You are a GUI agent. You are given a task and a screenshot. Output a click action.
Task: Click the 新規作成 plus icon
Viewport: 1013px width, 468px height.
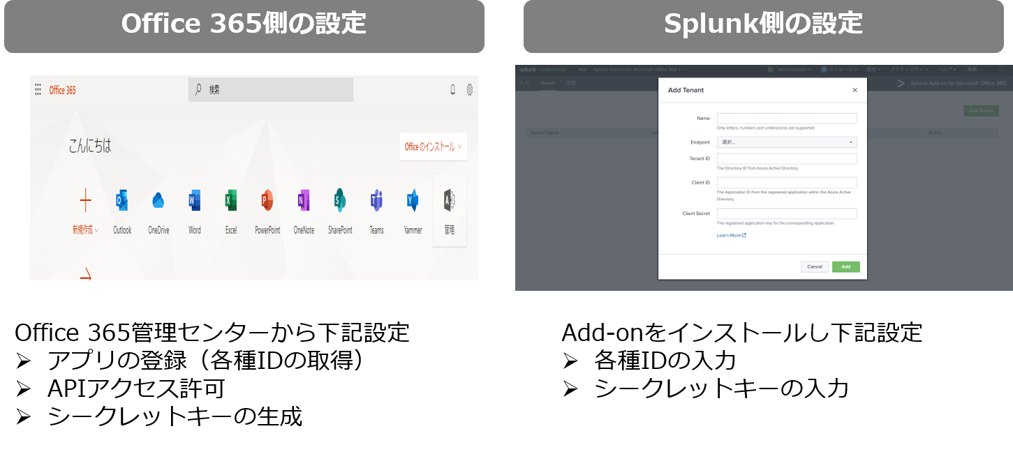pos(85,202)
